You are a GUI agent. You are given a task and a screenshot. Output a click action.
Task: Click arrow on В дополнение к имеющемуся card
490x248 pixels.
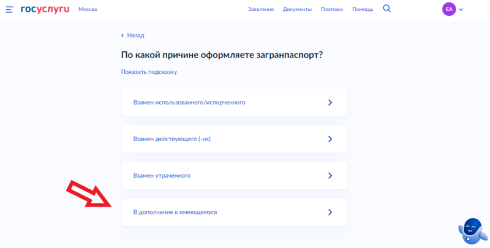tap(330, 213)
